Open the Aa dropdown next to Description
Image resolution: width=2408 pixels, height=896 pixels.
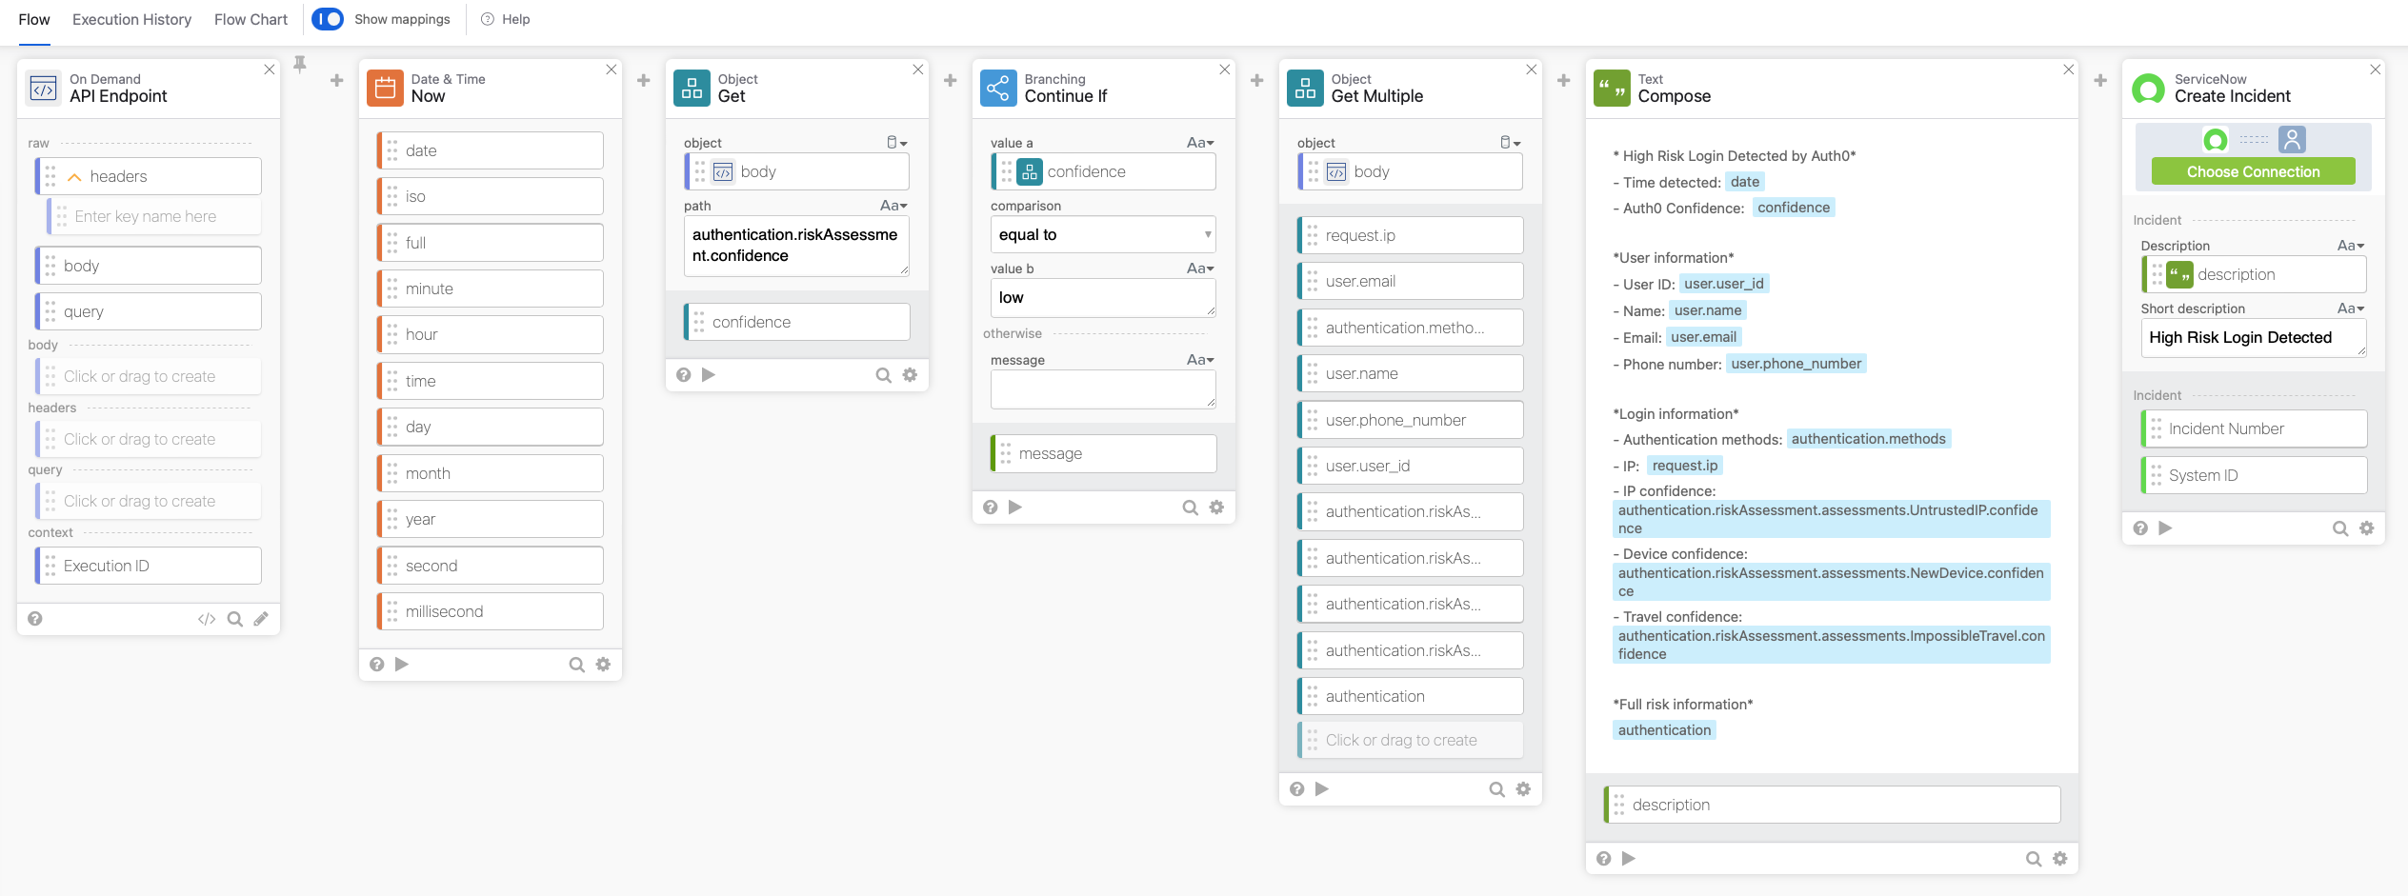pos(2351,246)
